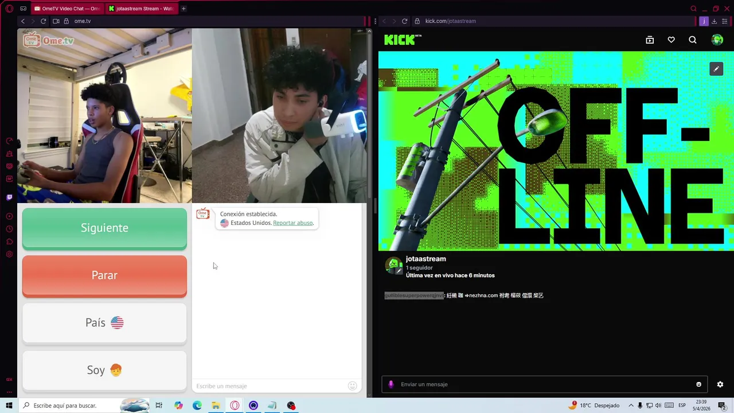Reload the ome.tv page
This screenshot has height=413, width=734.
pyautogui.click(x=43, y=21)
